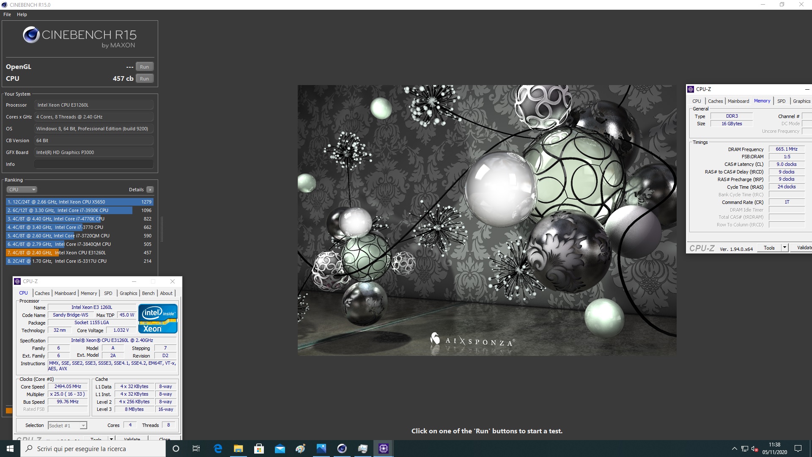Viewport: 812px width, 457px height.
Task: Open network tray icon
Action: [745, 449]
